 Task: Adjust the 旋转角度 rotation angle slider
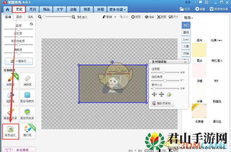(165, 81)
